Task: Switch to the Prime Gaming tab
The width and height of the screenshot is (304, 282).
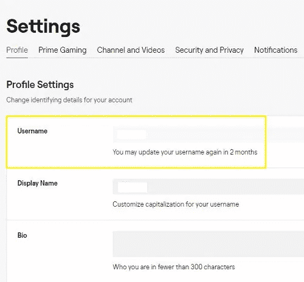Action: [x=63, y=50]
